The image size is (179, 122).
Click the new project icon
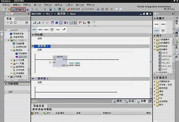pyautogui.click(x=5, y=9)
